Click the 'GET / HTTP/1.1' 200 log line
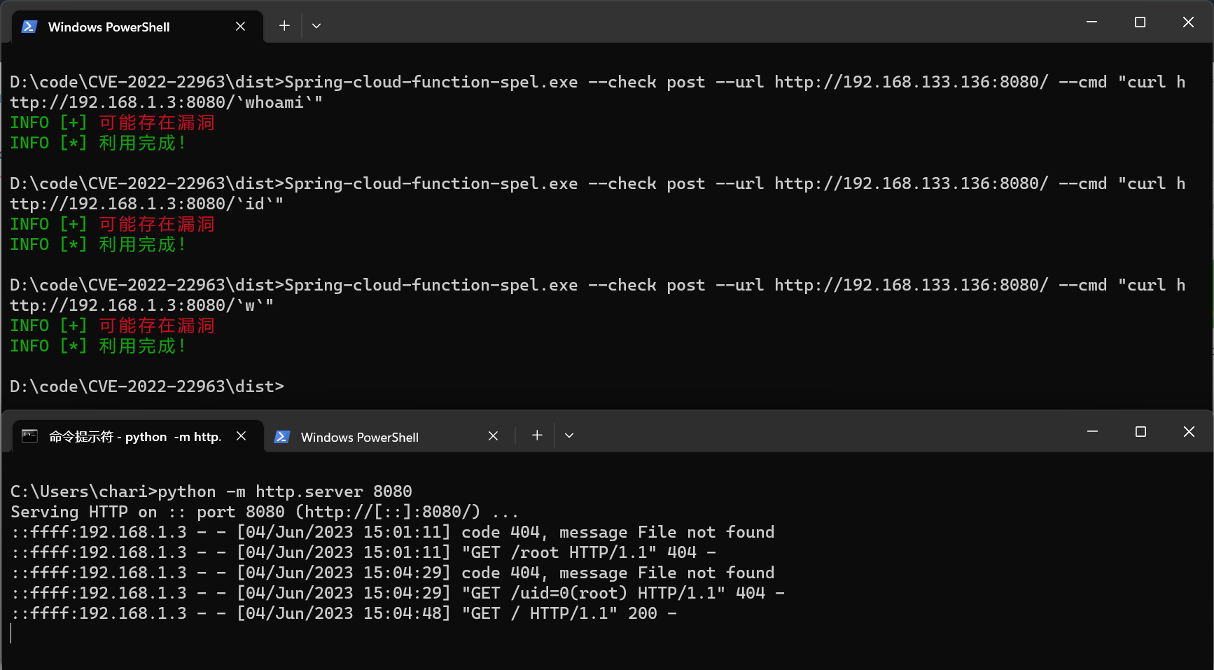 [344, 613]
